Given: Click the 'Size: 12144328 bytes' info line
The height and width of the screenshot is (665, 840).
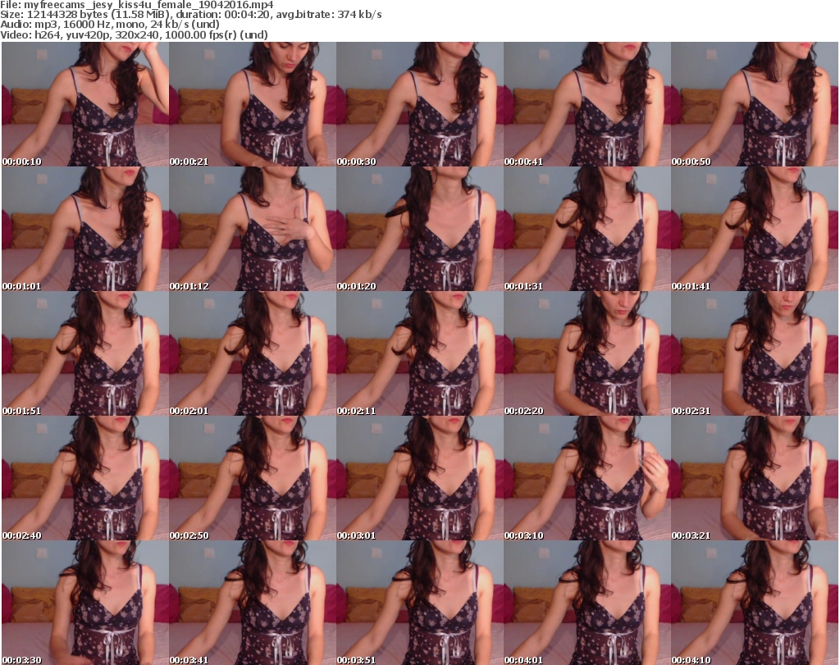Looking at the screenshot, I should [190, 15].
